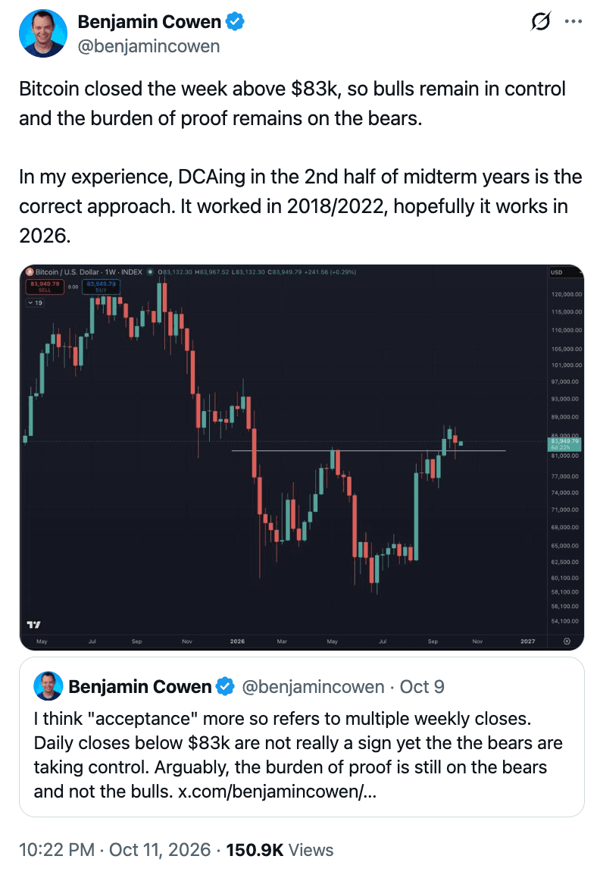Open the @benjamincowen handle link
Screen dimensions: 600x878
coord(148,46)
